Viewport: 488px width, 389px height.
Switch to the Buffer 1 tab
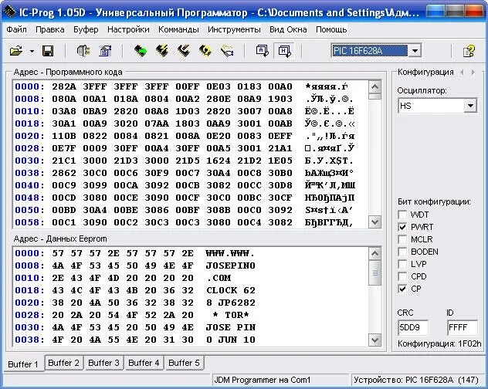tap(23, 364)
